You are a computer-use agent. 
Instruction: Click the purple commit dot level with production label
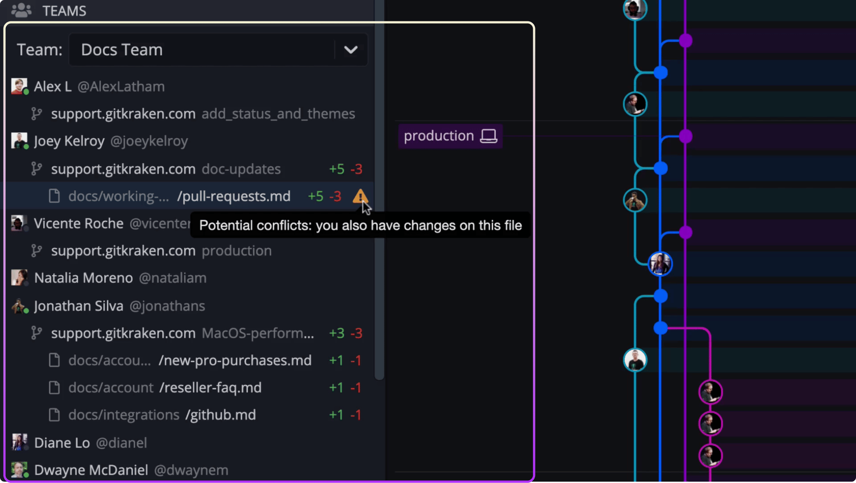click(x=686, y=136)
